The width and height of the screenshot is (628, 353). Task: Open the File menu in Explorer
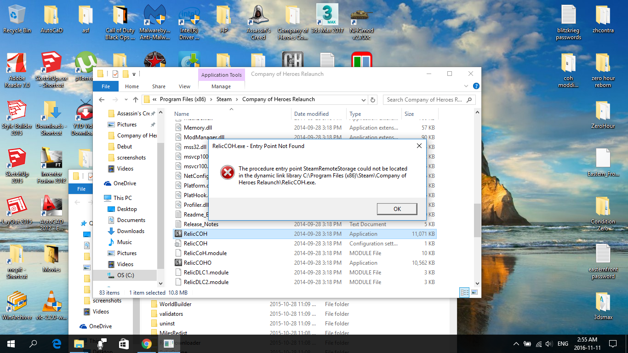click(x=106, y=86)
